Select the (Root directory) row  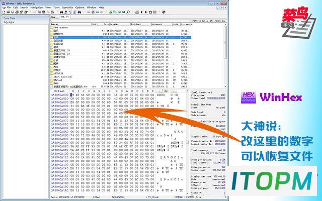pos(121,77)
